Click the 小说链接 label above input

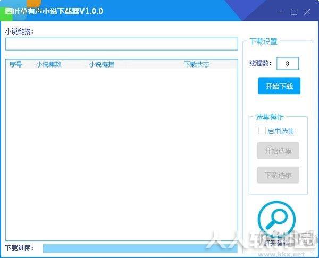pyautogui.click(x=19, y=31)
